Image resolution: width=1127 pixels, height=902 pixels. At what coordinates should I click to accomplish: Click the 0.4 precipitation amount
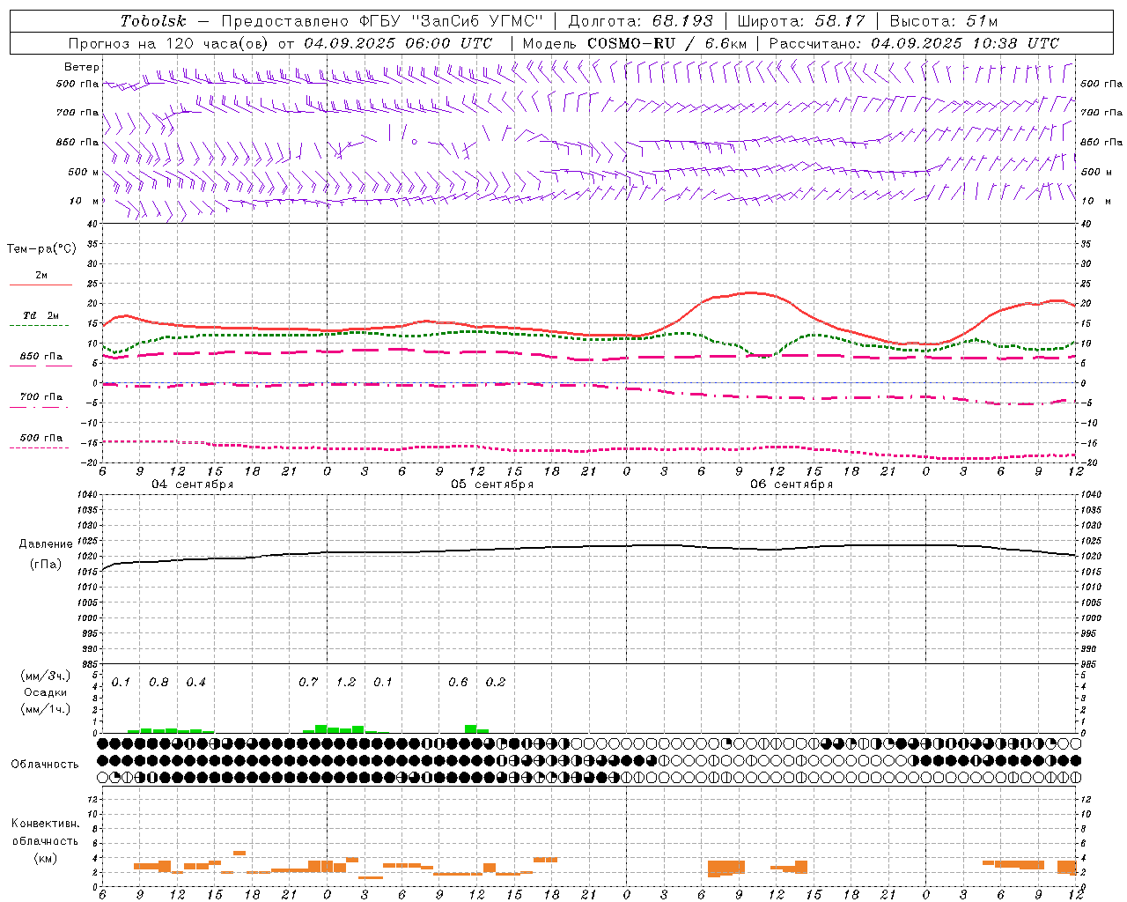195,683
